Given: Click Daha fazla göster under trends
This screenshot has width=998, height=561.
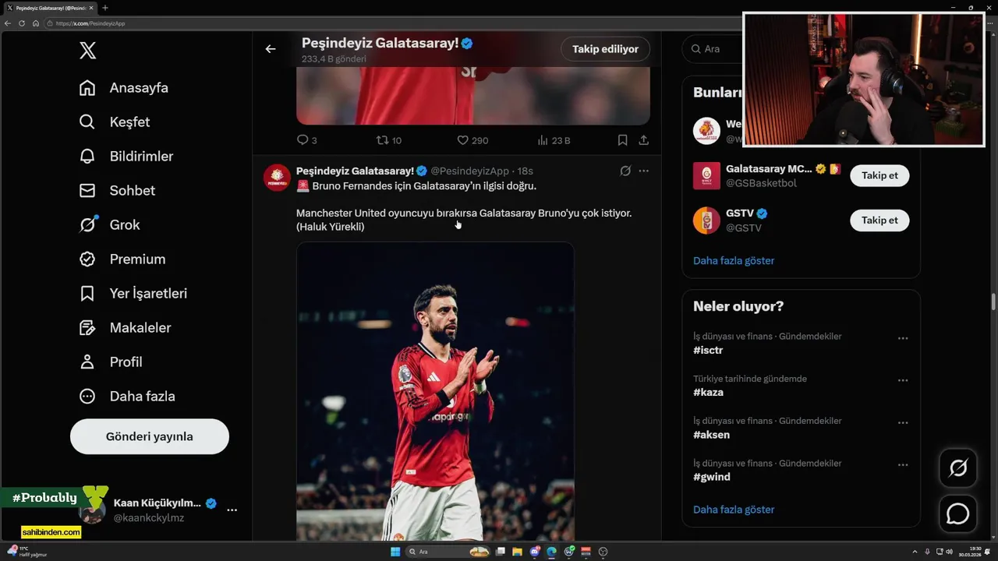Looking at the screenshot, I should (734, 510).
